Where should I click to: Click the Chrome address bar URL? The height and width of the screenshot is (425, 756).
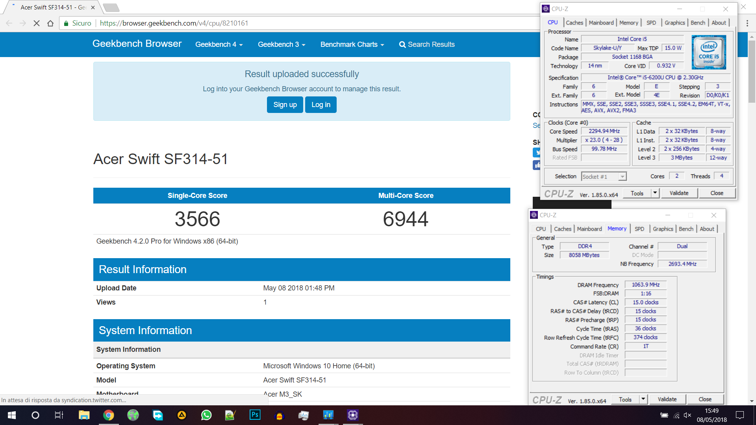pyautogui.click(x=174, y=23)
